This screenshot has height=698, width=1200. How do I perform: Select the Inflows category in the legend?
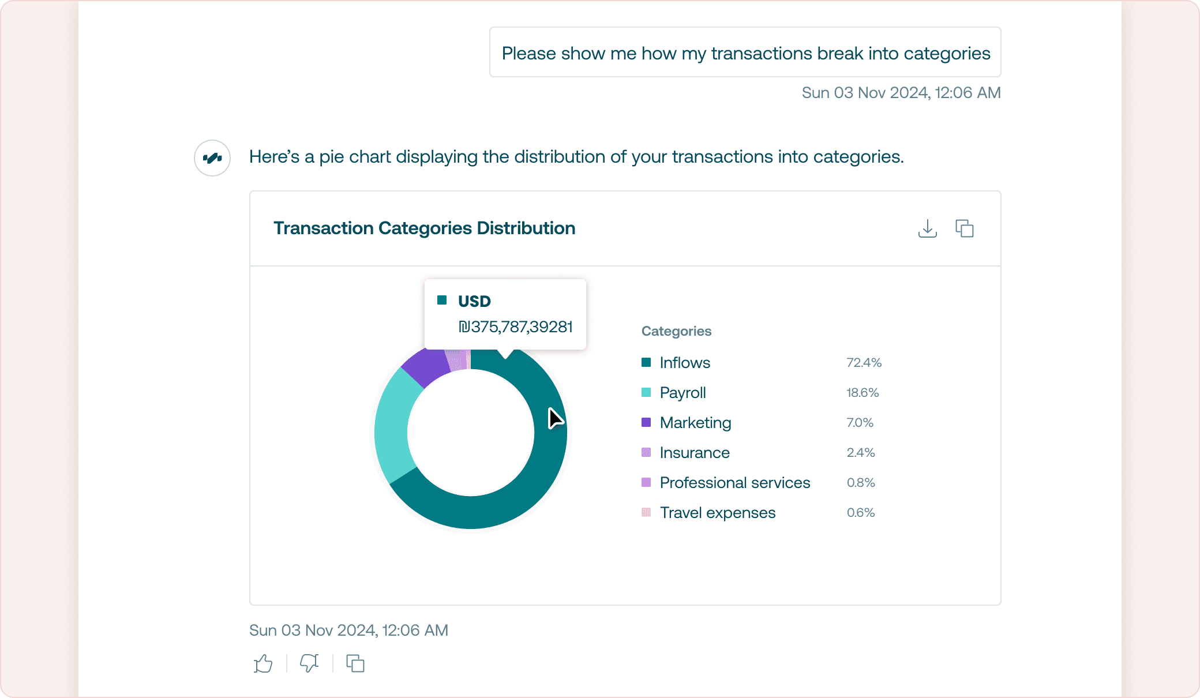[762, 362]
